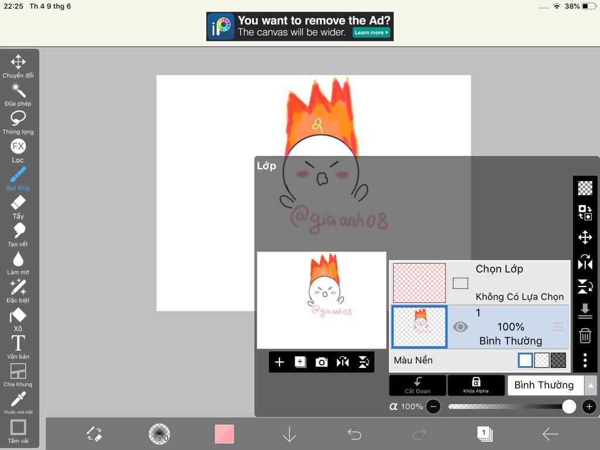This screenshot has width=600, height=450.
Task: Click the ibisPaint ad logo icon
Action: point(221,26)
